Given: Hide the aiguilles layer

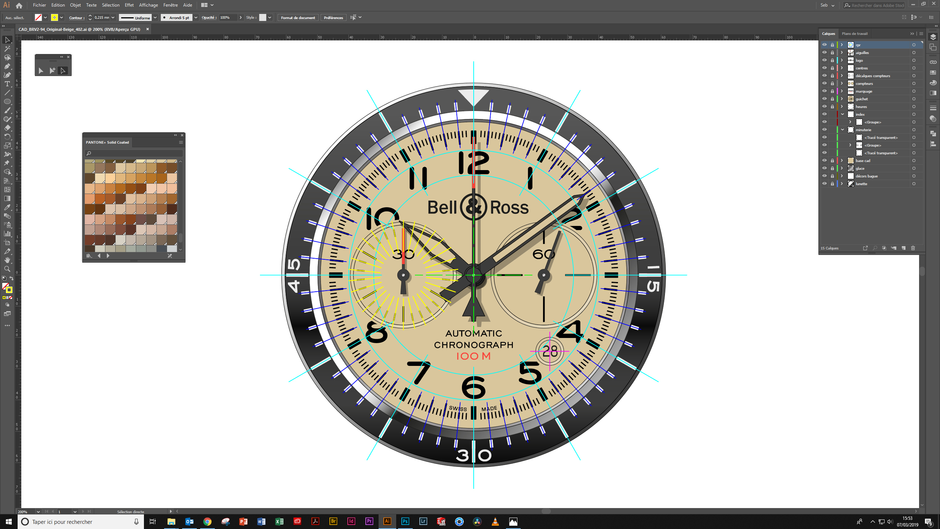Looking at the screenshot, I should click(x=824, y=53).
